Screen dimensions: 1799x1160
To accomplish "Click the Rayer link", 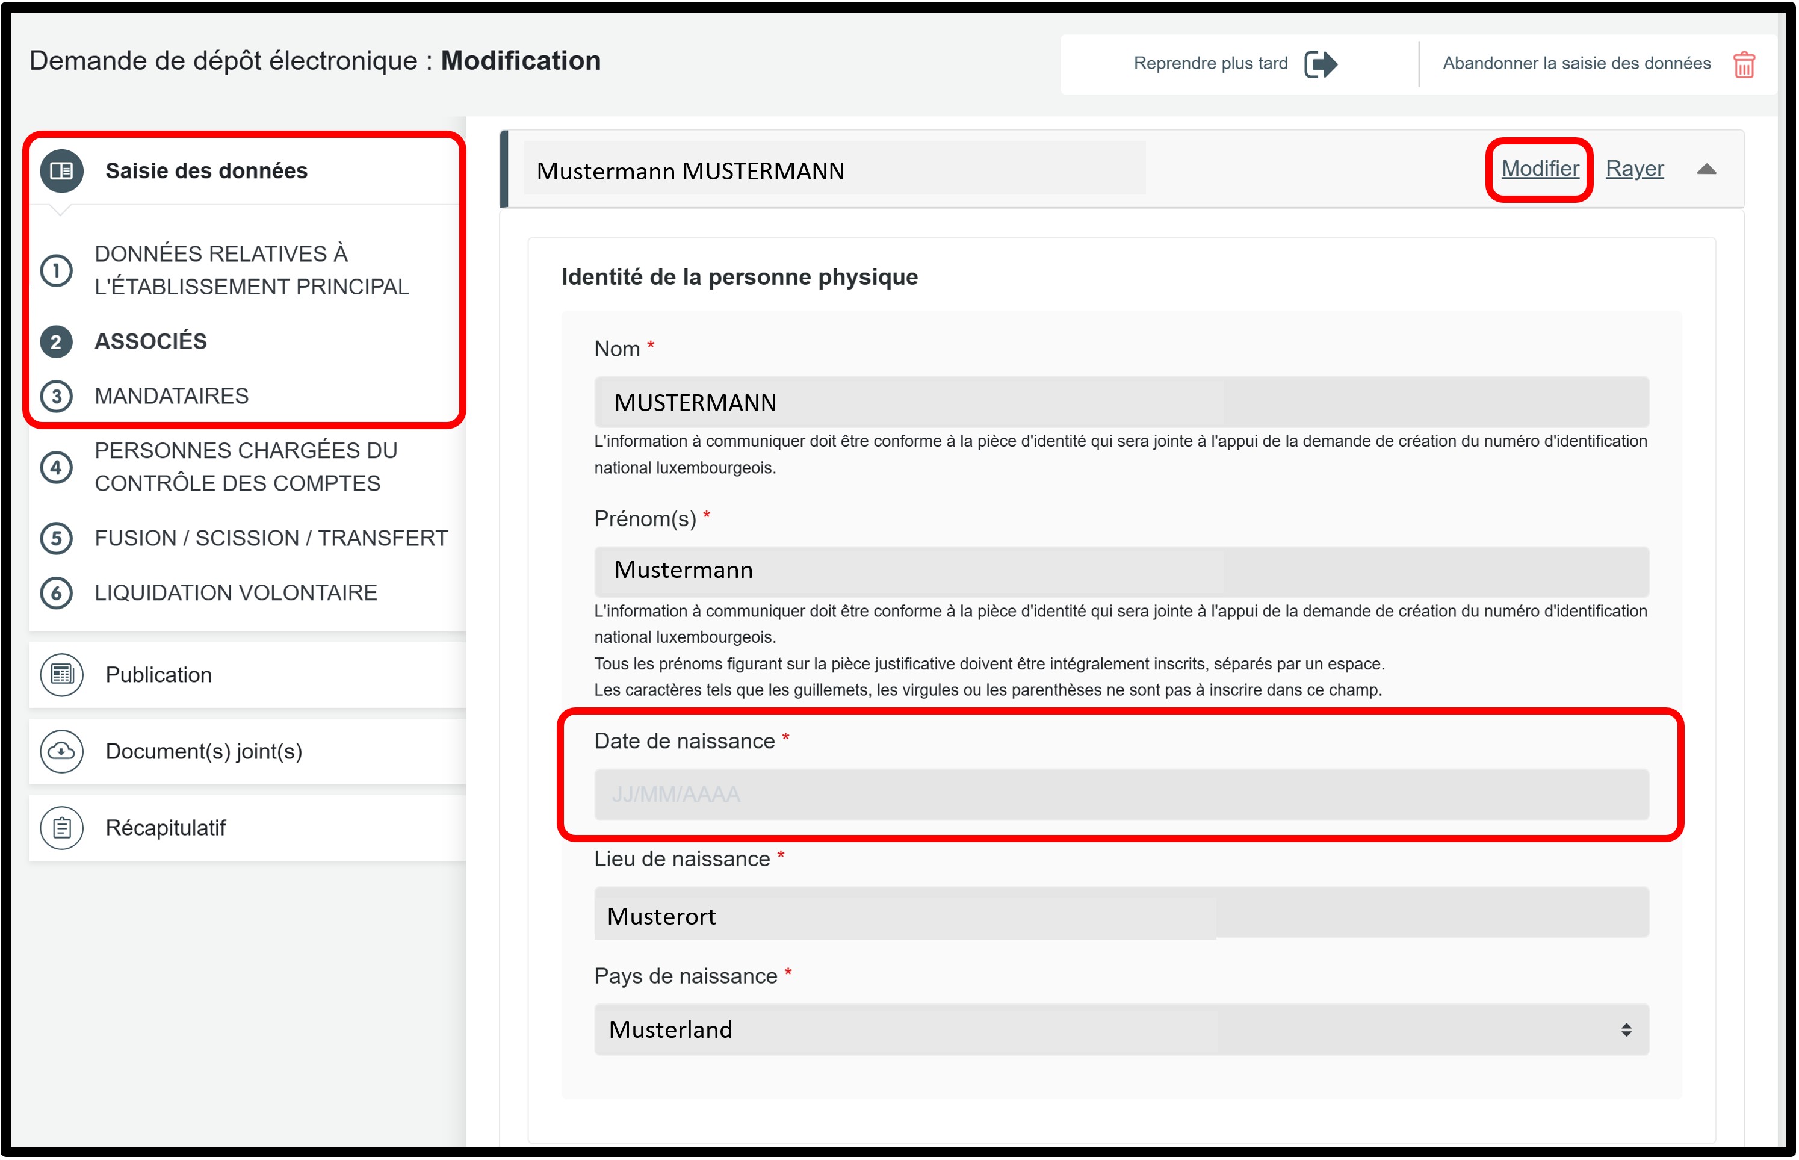I will point(1636,169).
